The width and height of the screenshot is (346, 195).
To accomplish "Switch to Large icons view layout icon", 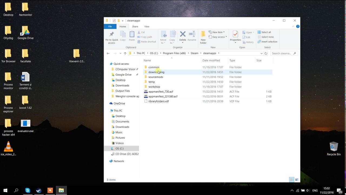I will (297, 180).
